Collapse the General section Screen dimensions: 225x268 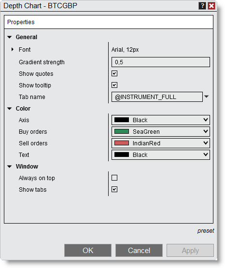click(10, 37)
